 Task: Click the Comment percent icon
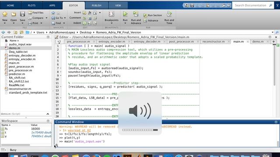[x=84, y=18]
